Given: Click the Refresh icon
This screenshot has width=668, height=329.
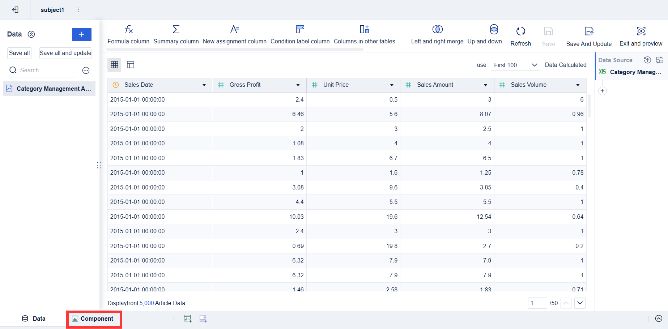Looking at the screenshot, I should coord(520,31).
